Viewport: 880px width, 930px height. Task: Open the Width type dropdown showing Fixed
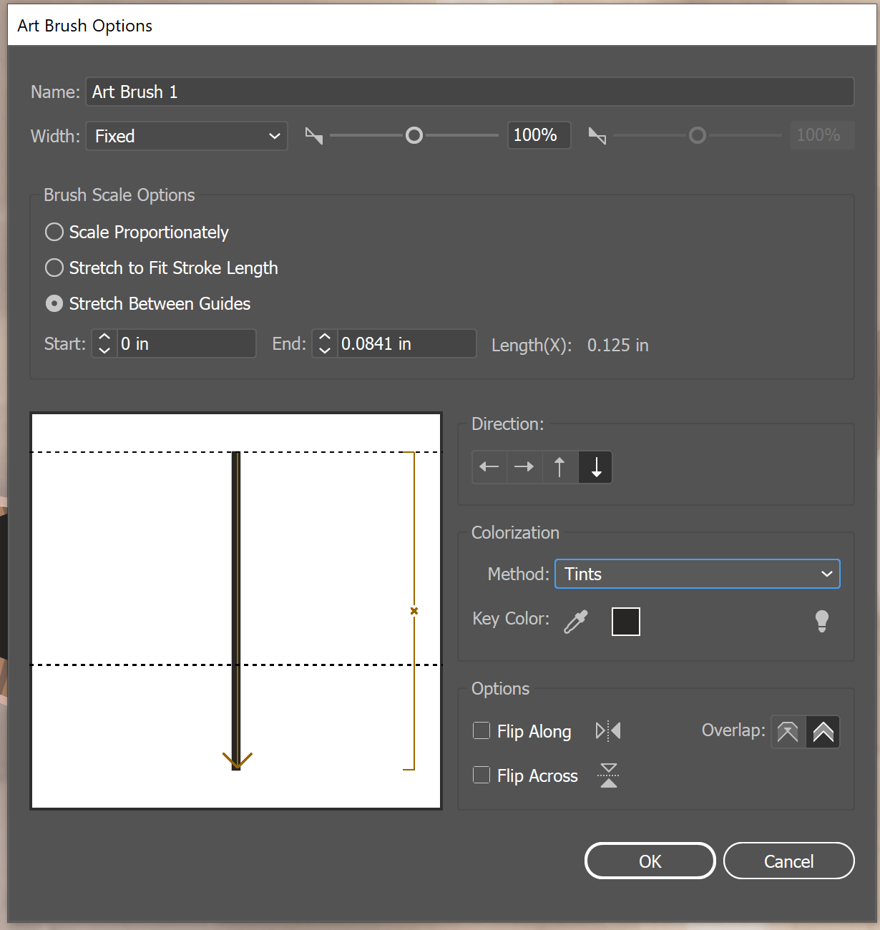186,136
